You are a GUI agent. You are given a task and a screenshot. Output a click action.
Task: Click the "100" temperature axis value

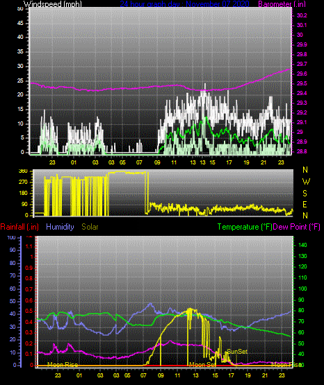click(x=302, y=289)
